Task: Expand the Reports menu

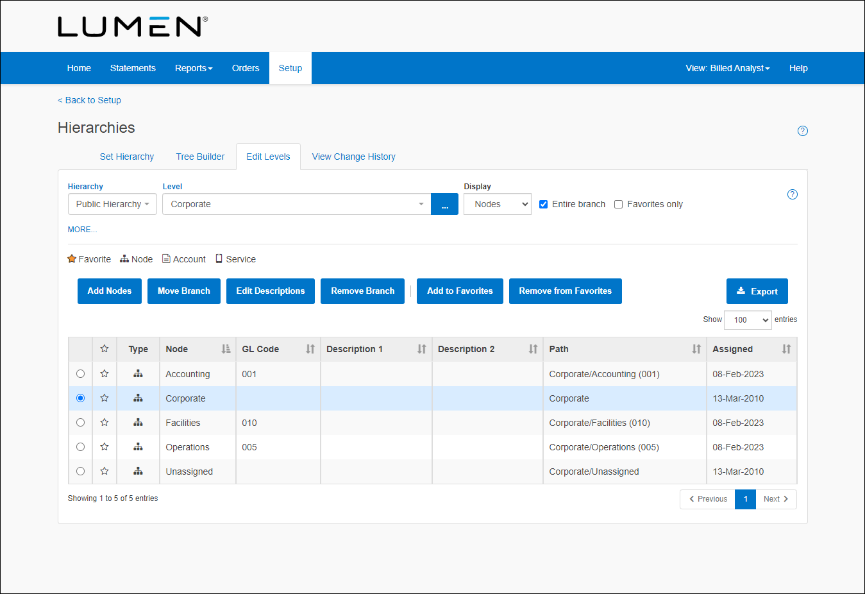Action: coord(194,68)
